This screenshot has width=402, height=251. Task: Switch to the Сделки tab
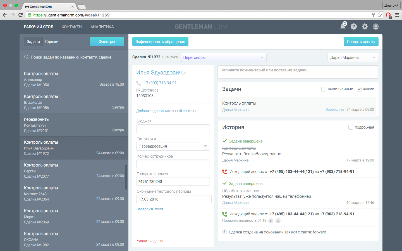click(52, 42)
